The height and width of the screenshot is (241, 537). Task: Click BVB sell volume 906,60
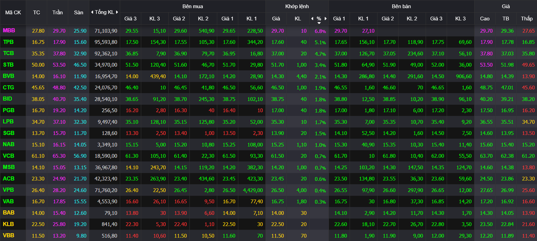click(x=464, y=76)
